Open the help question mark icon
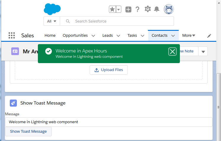 [137, 9]
